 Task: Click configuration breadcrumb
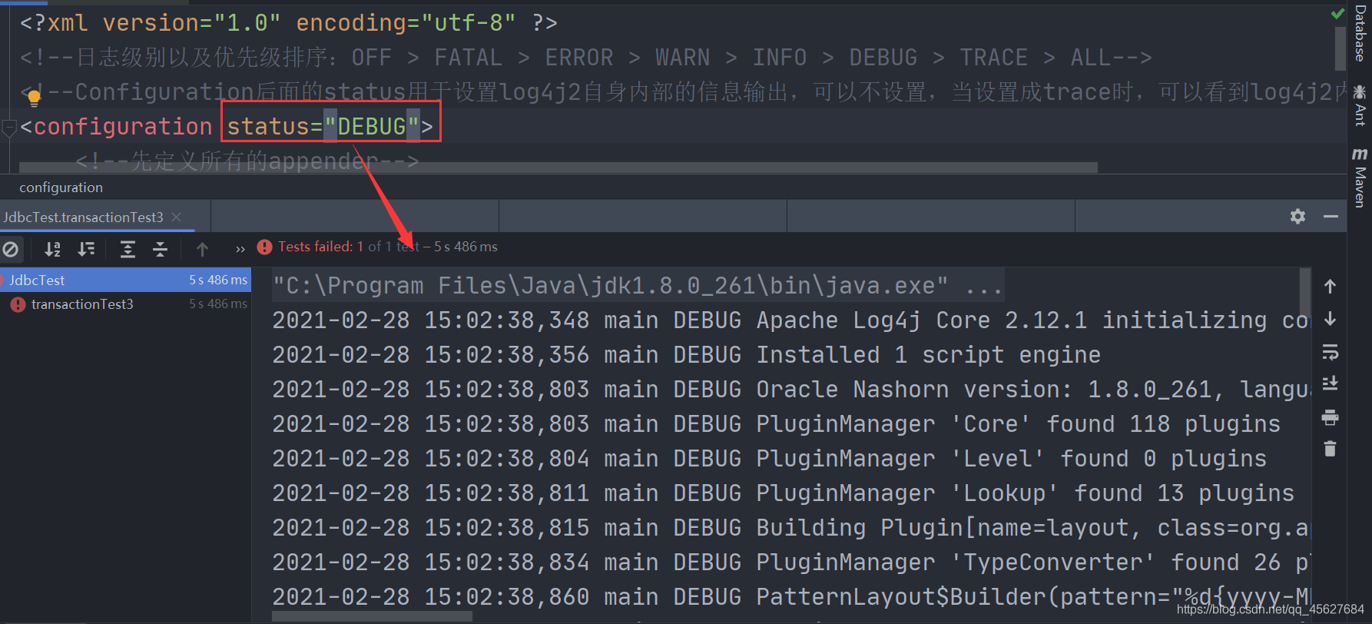click(x=61, y=188)
